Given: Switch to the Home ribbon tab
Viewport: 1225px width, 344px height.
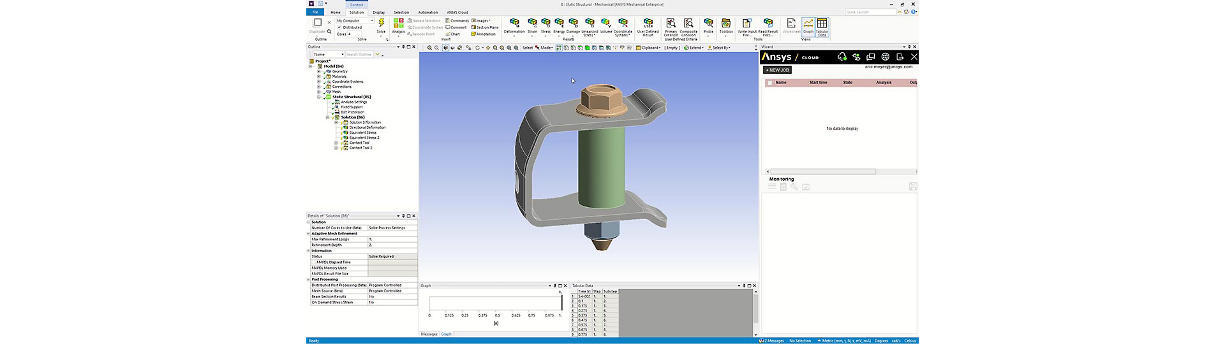Looking at the screenshot, I should 336,12.
